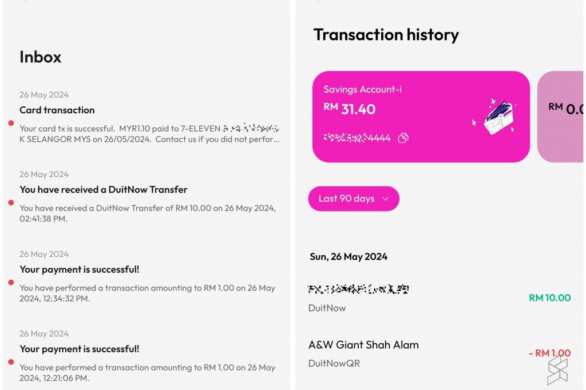Tap the red dot beside the 12:34:32 PM payment
The height and width of the screenshot is (390, 586).
pos(11,282)
